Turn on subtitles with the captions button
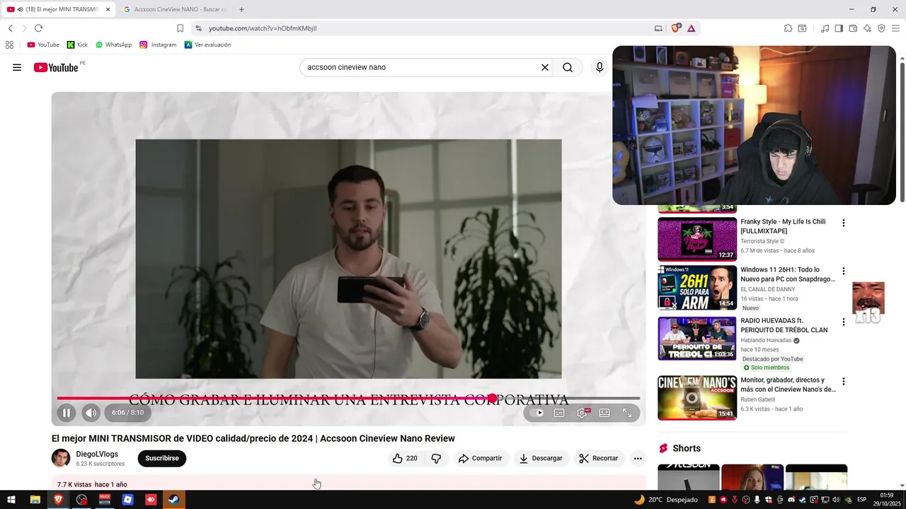The width and height of the screenshot is (906, 509). click(x=559, y=413)
